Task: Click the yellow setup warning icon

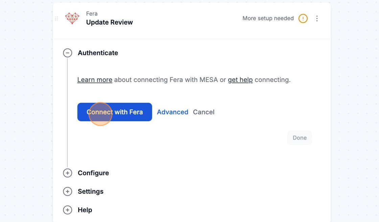Action: coord(303,19)
